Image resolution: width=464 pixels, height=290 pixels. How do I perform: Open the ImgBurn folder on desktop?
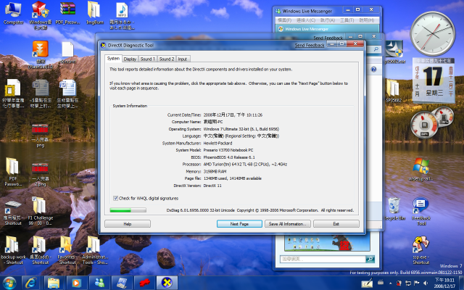point(94,13)
